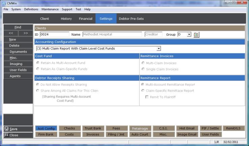Switch to the Financial tab
249x146 pixels.
(86, 19)
